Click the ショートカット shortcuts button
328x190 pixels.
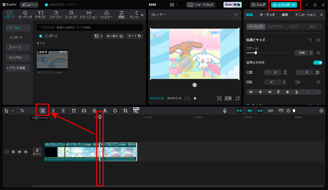[x=201, y=5]
